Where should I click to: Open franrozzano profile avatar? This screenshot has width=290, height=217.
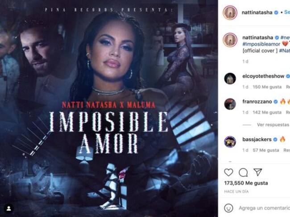pos(230,104)
